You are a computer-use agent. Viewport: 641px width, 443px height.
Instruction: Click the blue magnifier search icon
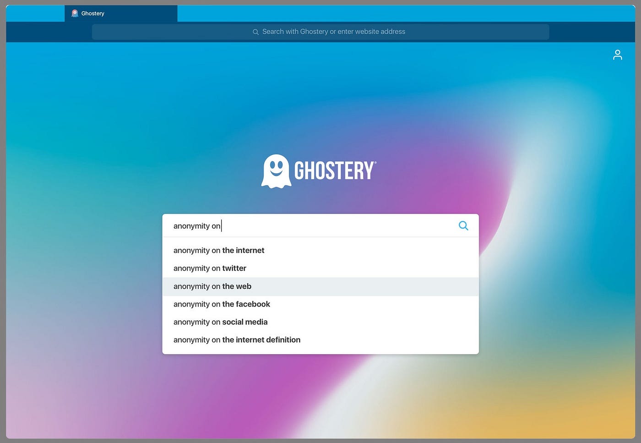[463, 225]
